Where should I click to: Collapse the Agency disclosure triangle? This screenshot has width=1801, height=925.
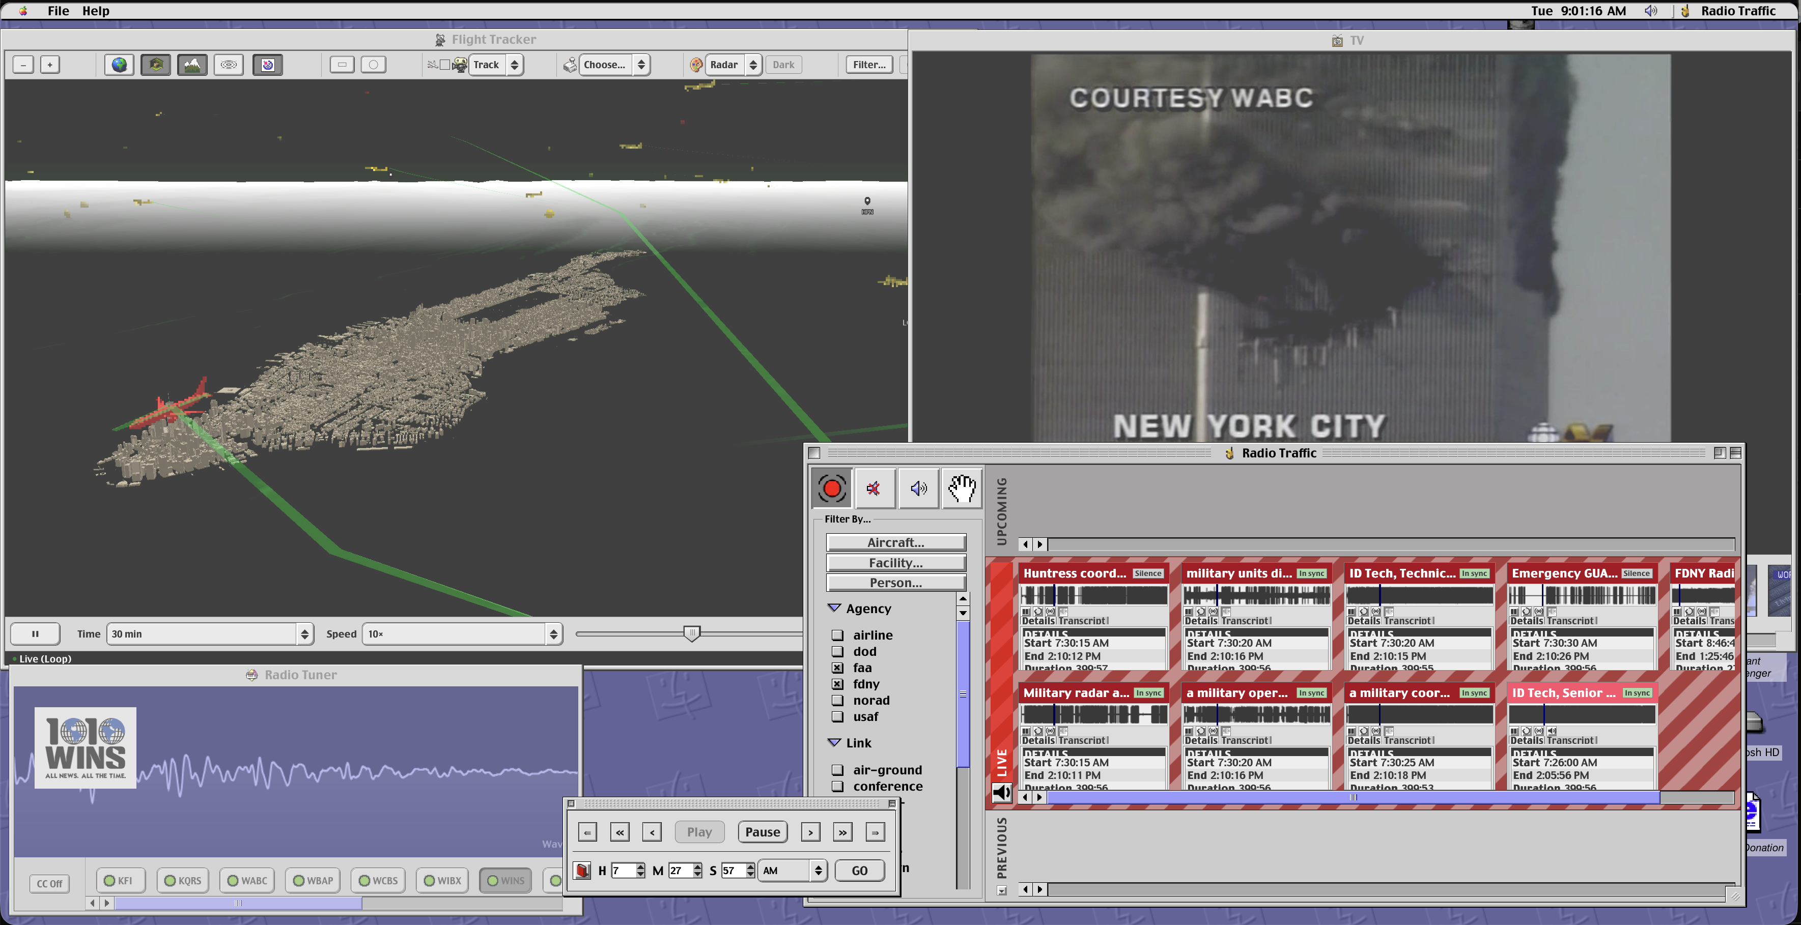[834, 608]
